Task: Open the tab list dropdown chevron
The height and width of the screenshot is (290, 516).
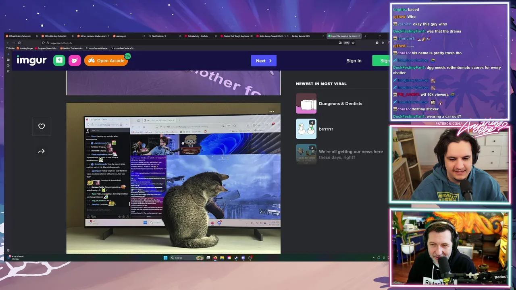Action: point(379,36)
